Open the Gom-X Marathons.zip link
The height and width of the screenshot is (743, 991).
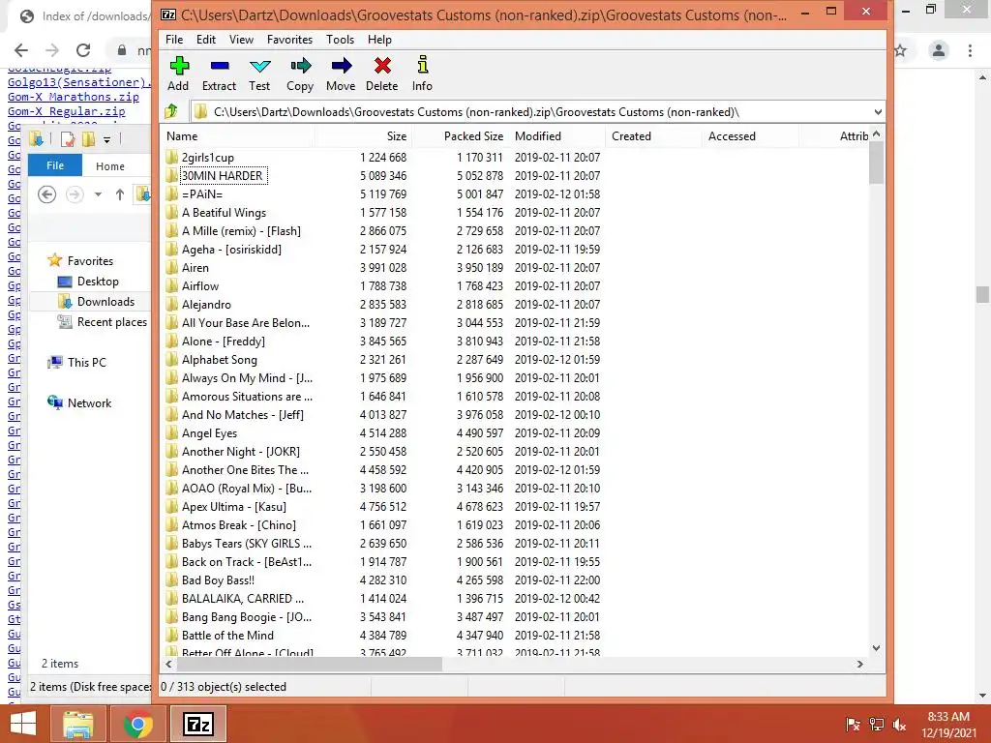(x=74, y=97)
